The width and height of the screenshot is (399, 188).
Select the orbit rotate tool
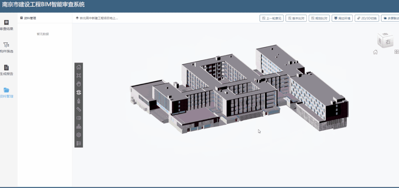[79, 92]
